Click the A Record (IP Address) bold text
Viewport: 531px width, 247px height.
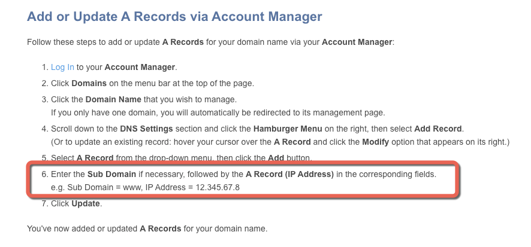click(289, 175)
